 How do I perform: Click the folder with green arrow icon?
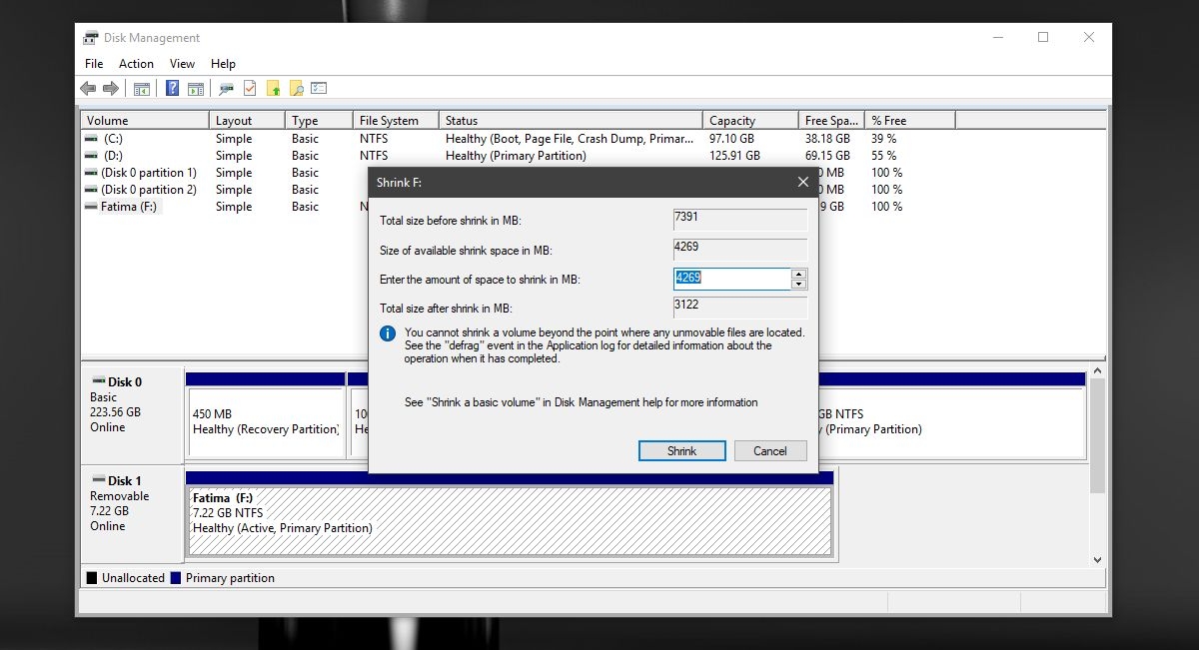(273, 89)
